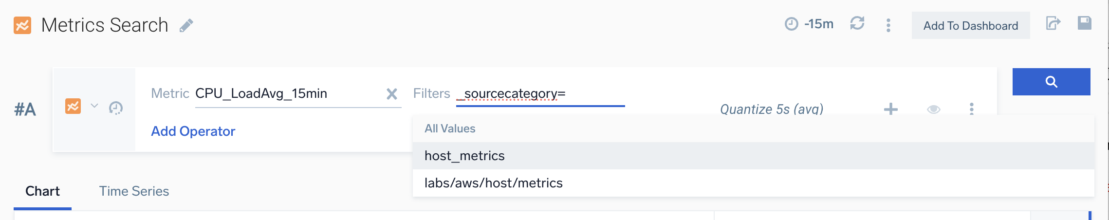The width and height of the screenshot is (1109, 220).
Task: Click the query history clock icon in row #A
Action: pos(116,108)
